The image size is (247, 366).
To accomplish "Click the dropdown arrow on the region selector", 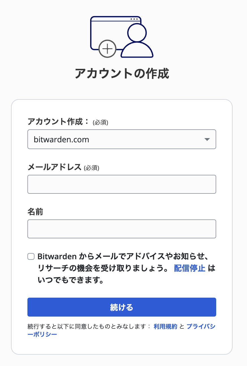I will pyautogui.click(x=208, y=139).
